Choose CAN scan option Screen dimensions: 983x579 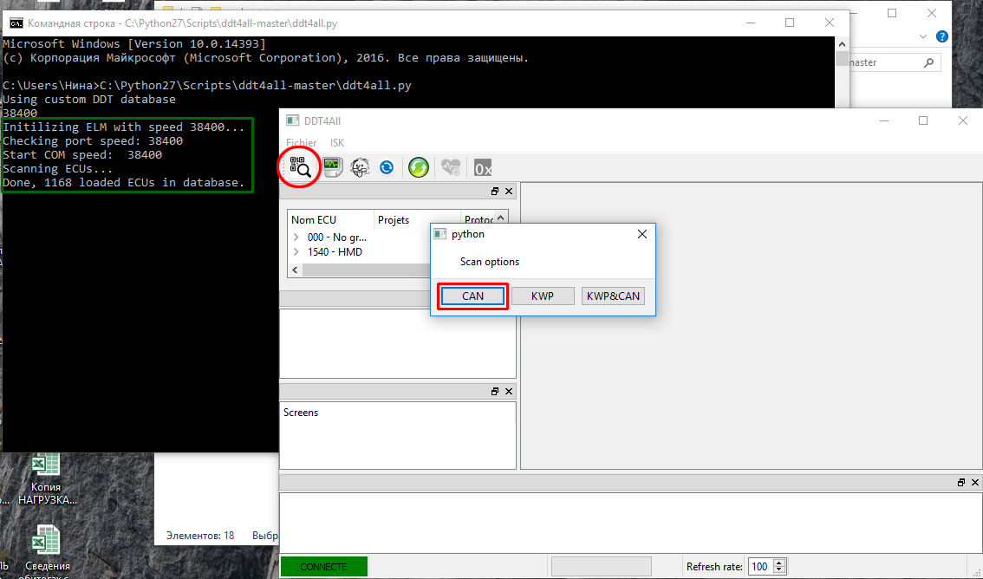pyautogui.click(x=472, y=296)
